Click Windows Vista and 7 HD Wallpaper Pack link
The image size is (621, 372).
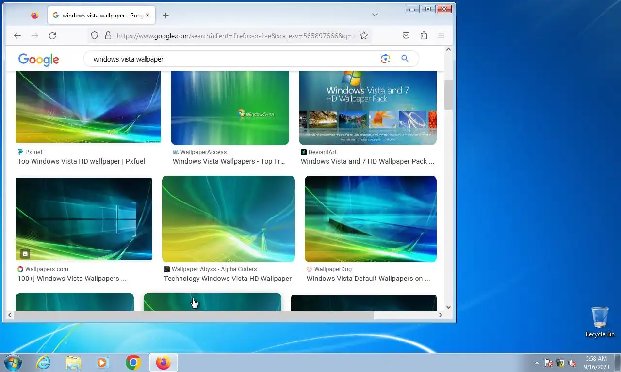point(367,161)
